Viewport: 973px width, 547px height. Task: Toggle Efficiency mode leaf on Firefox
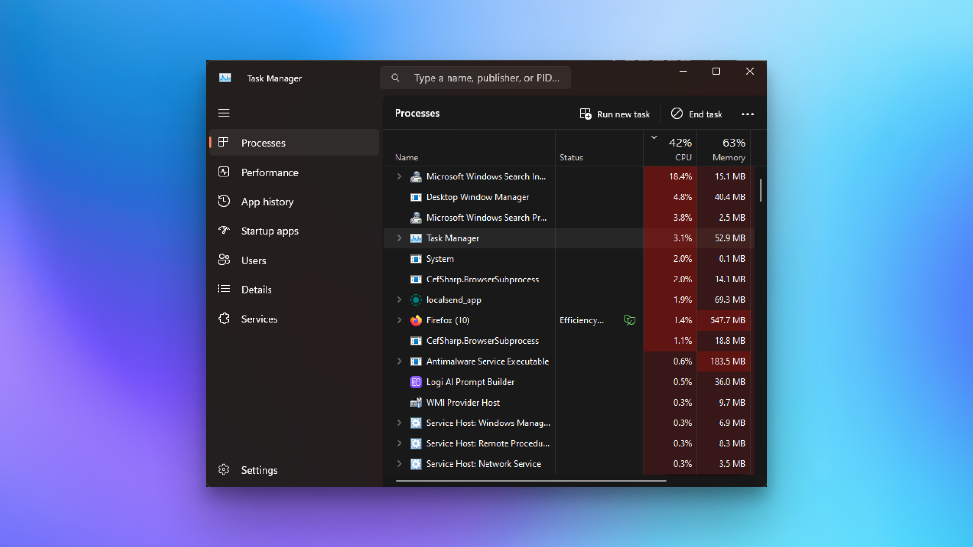[x=630, y=320]
